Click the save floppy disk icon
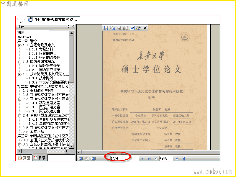 106,28
